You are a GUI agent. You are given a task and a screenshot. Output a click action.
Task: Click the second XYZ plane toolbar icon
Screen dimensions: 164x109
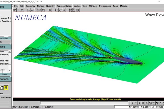tap(33, 10)
